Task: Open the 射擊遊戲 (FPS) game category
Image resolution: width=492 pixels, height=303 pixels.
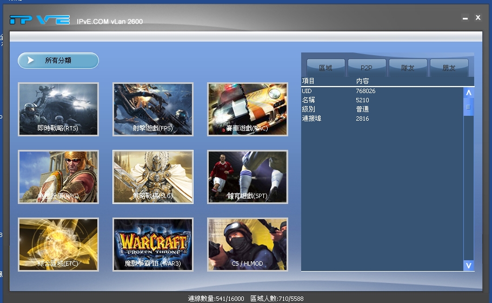Action: (153, 109)
